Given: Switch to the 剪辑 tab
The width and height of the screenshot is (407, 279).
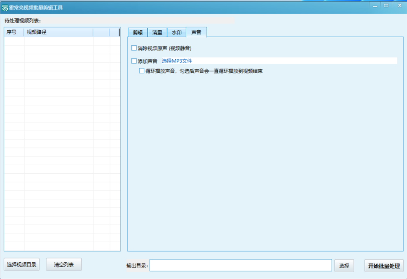Looking at the screenshot, I should (x=138, y=33).
